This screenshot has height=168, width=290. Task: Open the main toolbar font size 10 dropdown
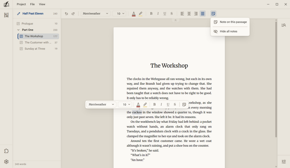point(119,13)
